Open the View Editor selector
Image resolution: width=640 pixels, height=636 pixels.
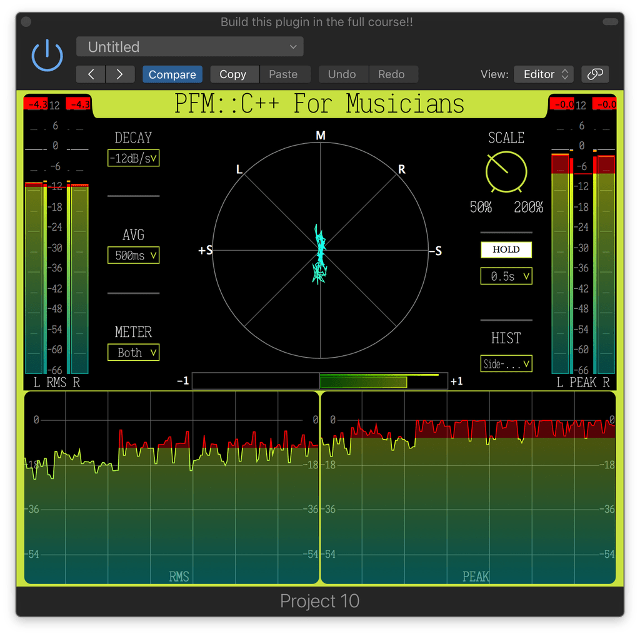[544, 74]
